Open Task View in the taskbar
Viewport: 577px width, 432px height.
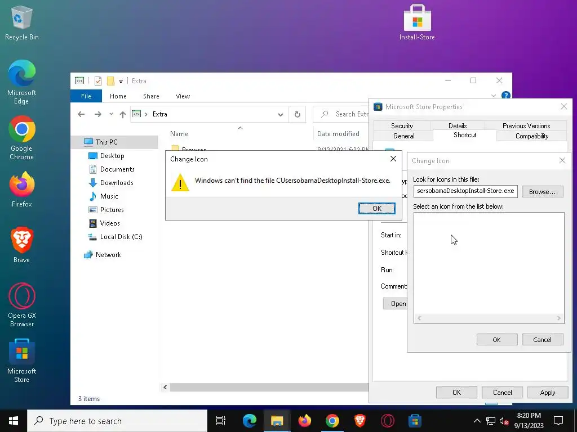click(221, 421)
